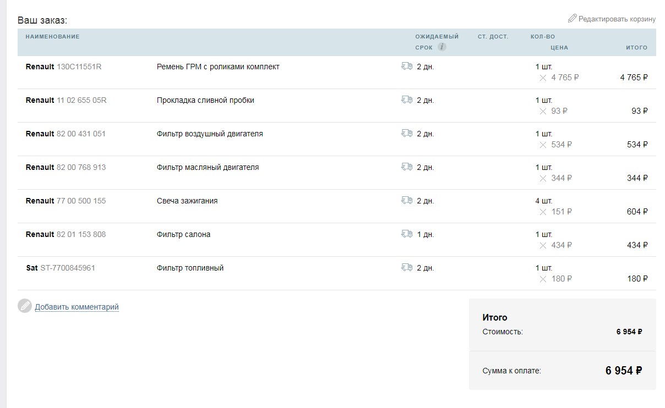Click delivery truck icon for Фильтр салона row
The height and width of the screenshot is (408, 665).
coord(407,234)
